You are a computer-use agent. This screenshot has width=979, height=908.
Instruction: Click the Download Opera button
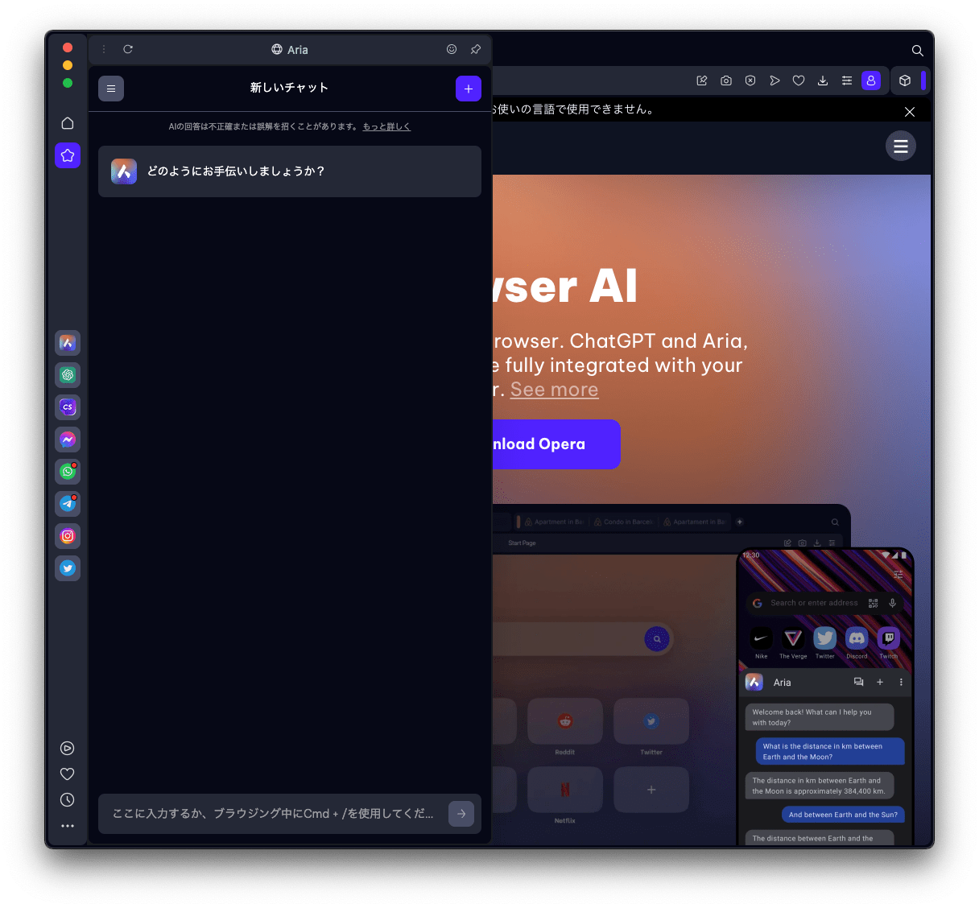pos(556,444)
